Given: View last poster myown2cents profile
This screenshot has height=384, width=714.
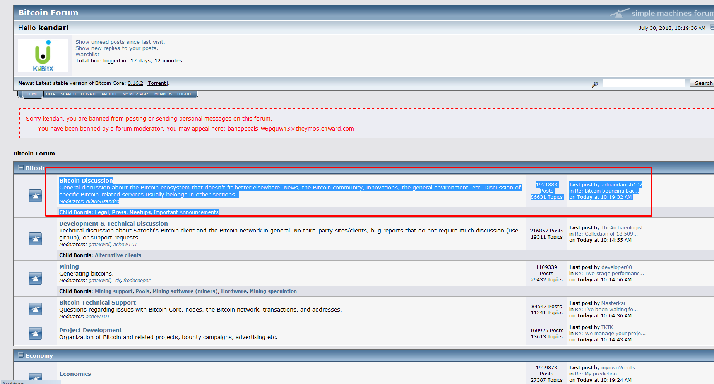Looking at the screenshot, I should coord(618,367).
